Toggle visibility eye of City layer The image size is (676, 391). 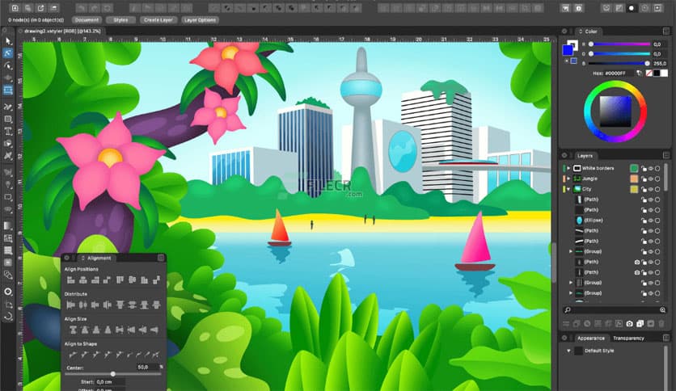[651, 189]
